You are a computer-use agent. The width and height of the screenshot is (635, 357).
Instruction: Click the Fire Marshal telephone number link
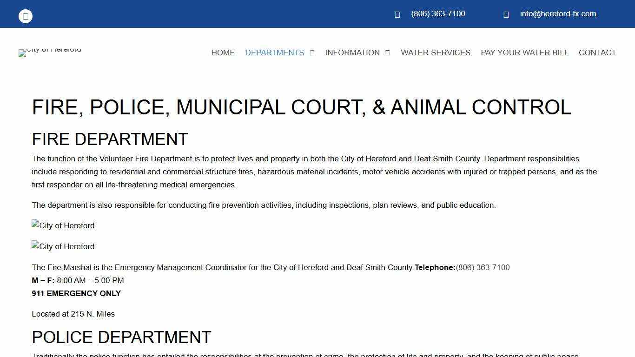pyautogui.click(x=483, y=268)
